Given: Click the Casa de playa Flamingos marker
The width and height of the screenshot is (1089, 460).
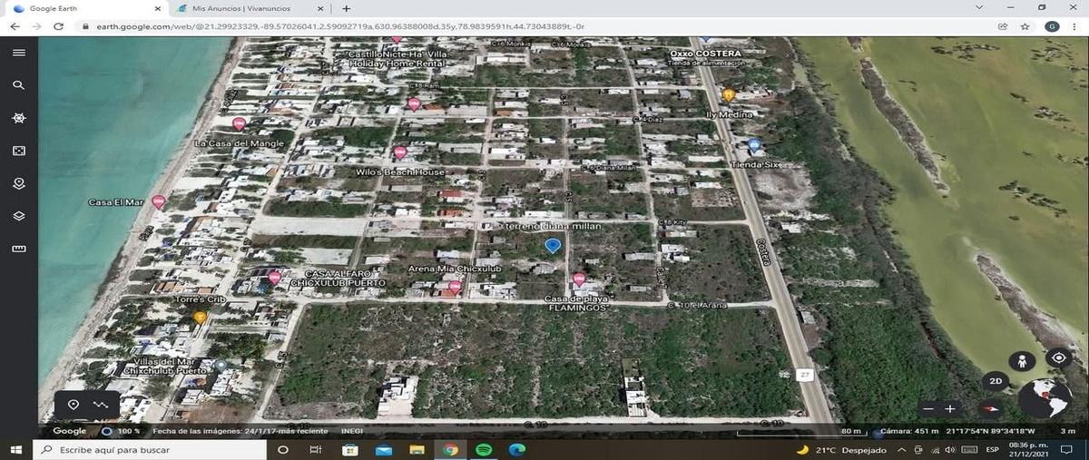Looking at the screenshot, I should (579, 279).
